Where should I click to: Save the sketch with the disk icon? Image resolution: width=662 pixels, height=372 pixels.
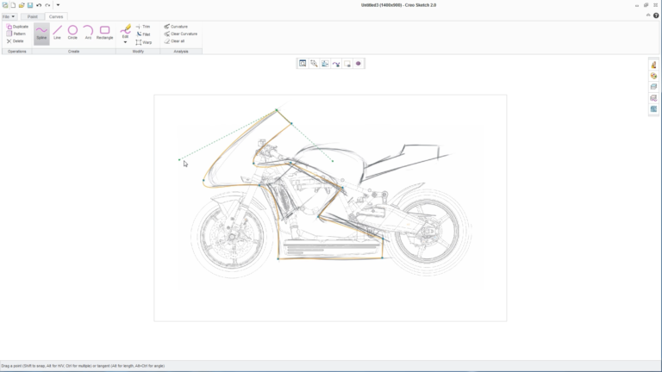click(x=30, y=5)
